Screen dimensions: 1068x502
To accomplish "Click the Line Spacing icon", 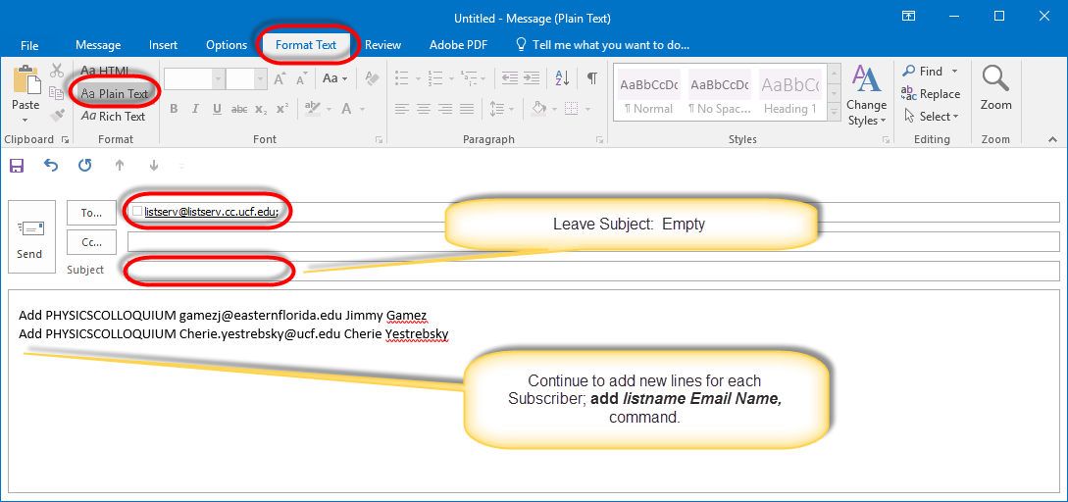I will (497, 108).
